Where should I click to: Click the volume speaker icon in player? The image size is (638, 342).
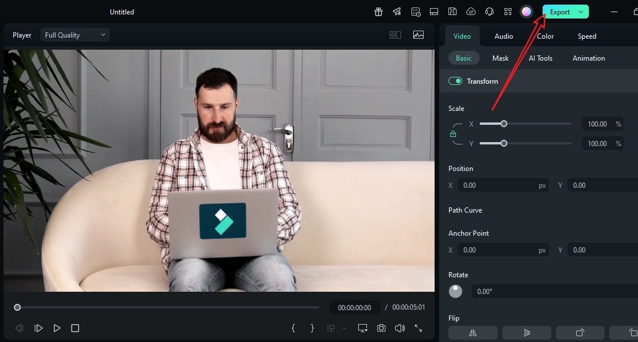399,328
